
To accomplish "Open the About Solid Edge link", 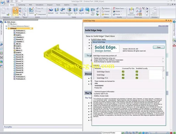I will click(163, 26).
